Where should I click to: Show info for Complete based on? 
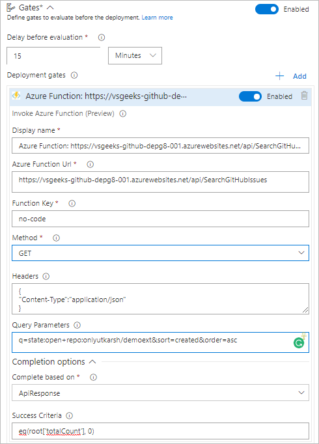coord(93,377)
